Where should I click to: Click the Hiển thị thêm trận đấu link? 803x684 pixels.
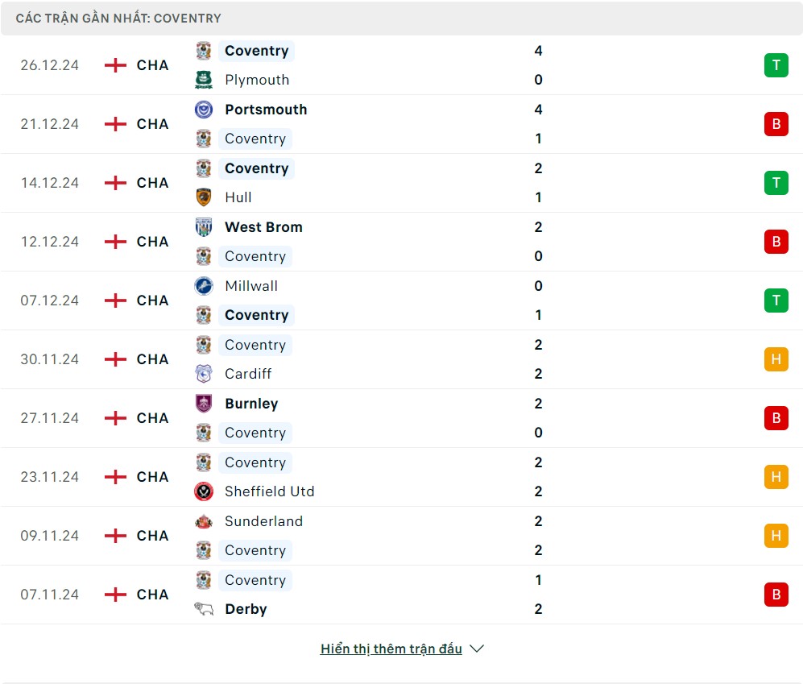391,649
